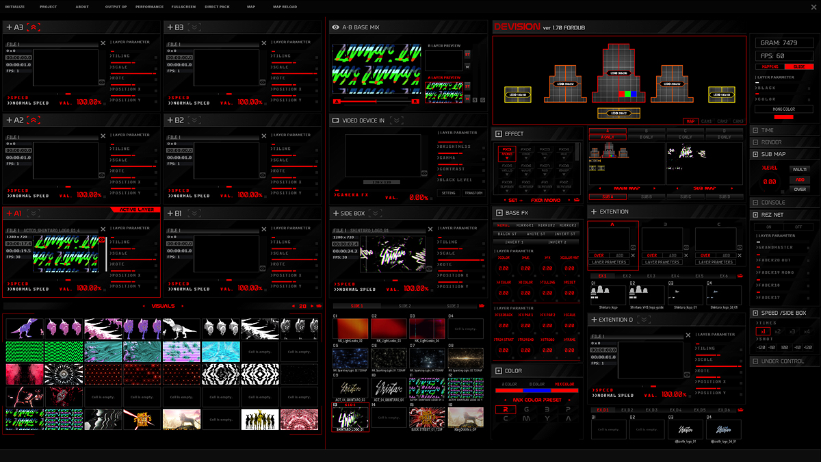The image size is (821, 462).
Task: Toggle the A2 layer chevron
Action: (x=34, y=120)
